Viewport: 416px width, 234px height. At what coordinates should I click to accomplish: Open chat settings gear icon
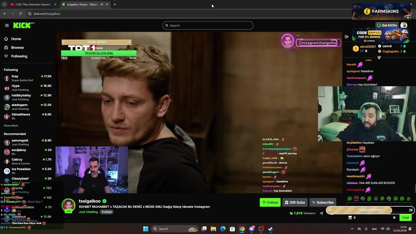394,218
